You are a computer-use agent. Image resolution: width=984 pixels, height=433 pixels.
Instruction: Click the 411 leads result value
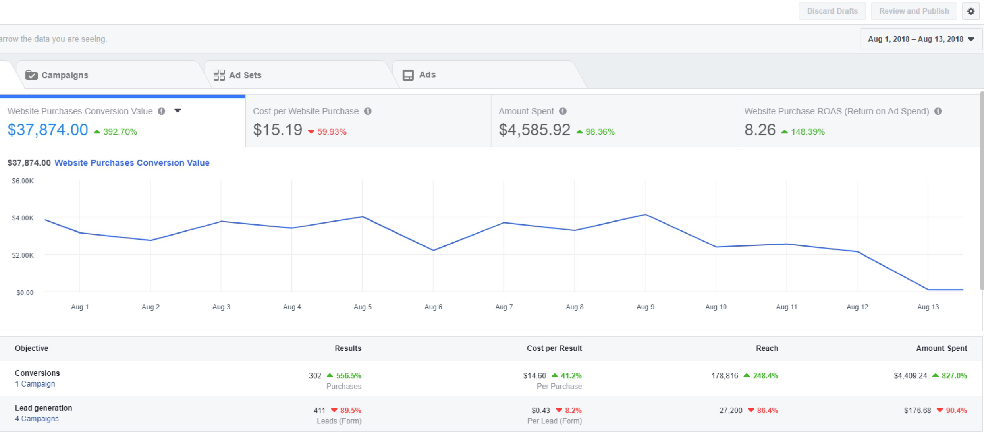319,410
